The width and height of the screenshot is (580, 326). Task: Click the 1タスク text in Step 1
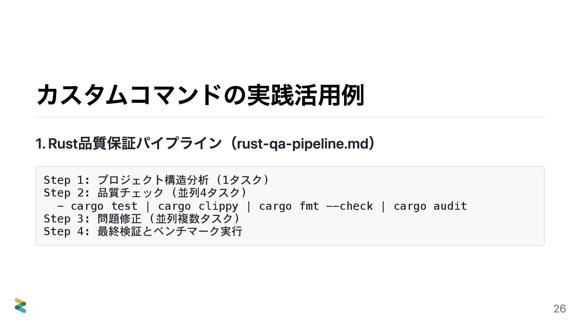pos(242,180)
